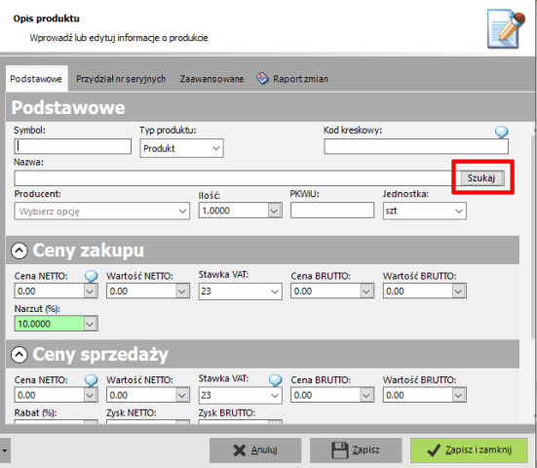Focus the Symbol input field
The height and width of the screenshot is (468, 537).
(72, 146)
